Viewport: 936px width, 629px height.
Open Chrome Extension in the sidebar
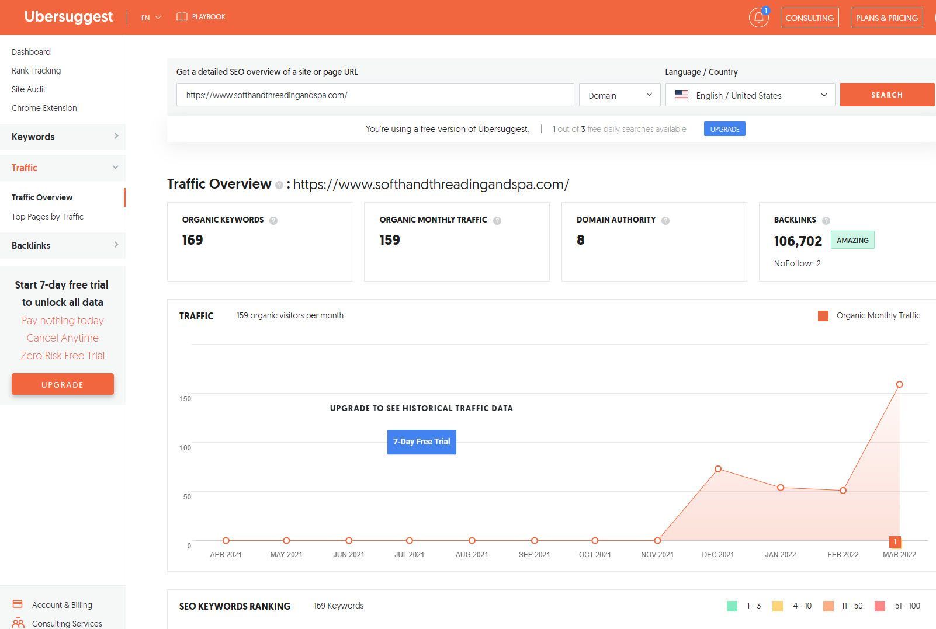[44, 108]
